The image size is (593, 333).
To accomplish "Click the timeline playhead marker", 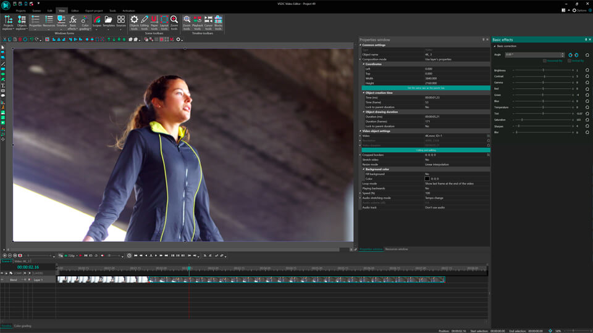I will (x=189, y=268).
